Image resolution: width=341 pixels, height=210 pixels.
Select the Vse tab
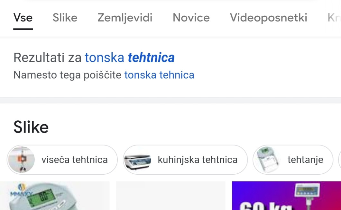pyautogui.click(x=23, y=18)
